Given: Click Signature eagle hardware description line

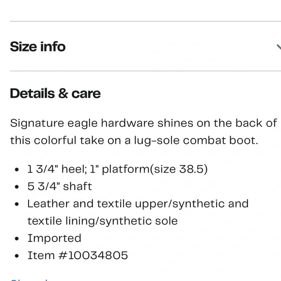Looking at the screenshot, I should pos(143,123).
